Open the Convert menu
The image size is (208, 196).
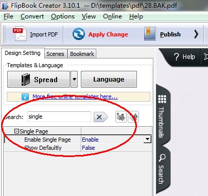coord(32,16)
